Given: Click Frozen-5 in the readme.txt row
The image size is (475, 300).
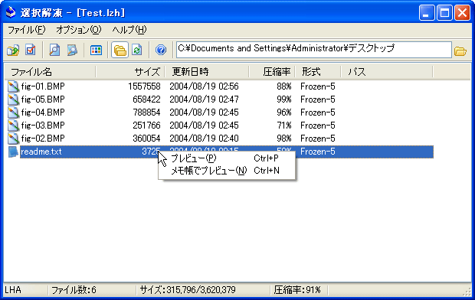Looking at the screenshot, I should point(318,152).
